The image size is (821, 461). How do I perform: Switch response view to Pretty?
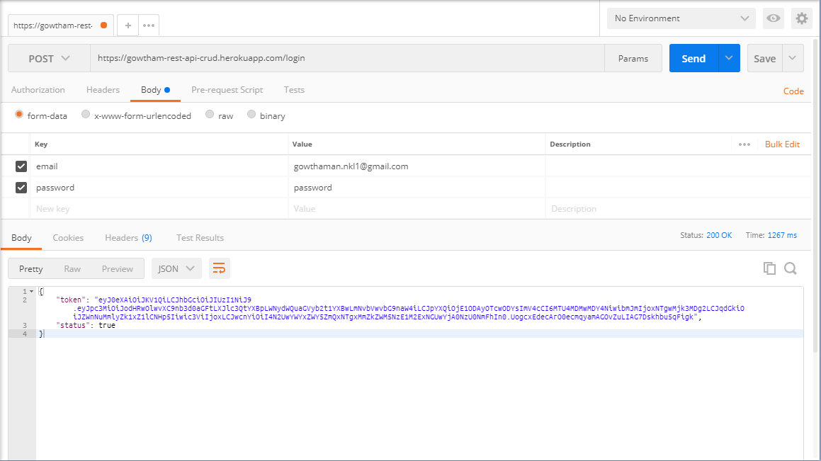pos(31,269)
